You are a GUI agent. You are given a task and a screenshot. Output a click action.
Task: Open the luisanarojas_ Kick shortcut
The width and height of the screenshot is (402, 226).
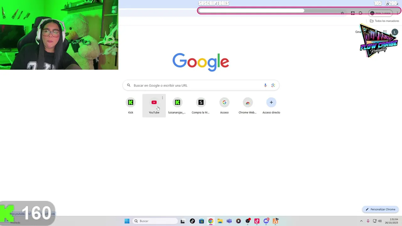177,106
